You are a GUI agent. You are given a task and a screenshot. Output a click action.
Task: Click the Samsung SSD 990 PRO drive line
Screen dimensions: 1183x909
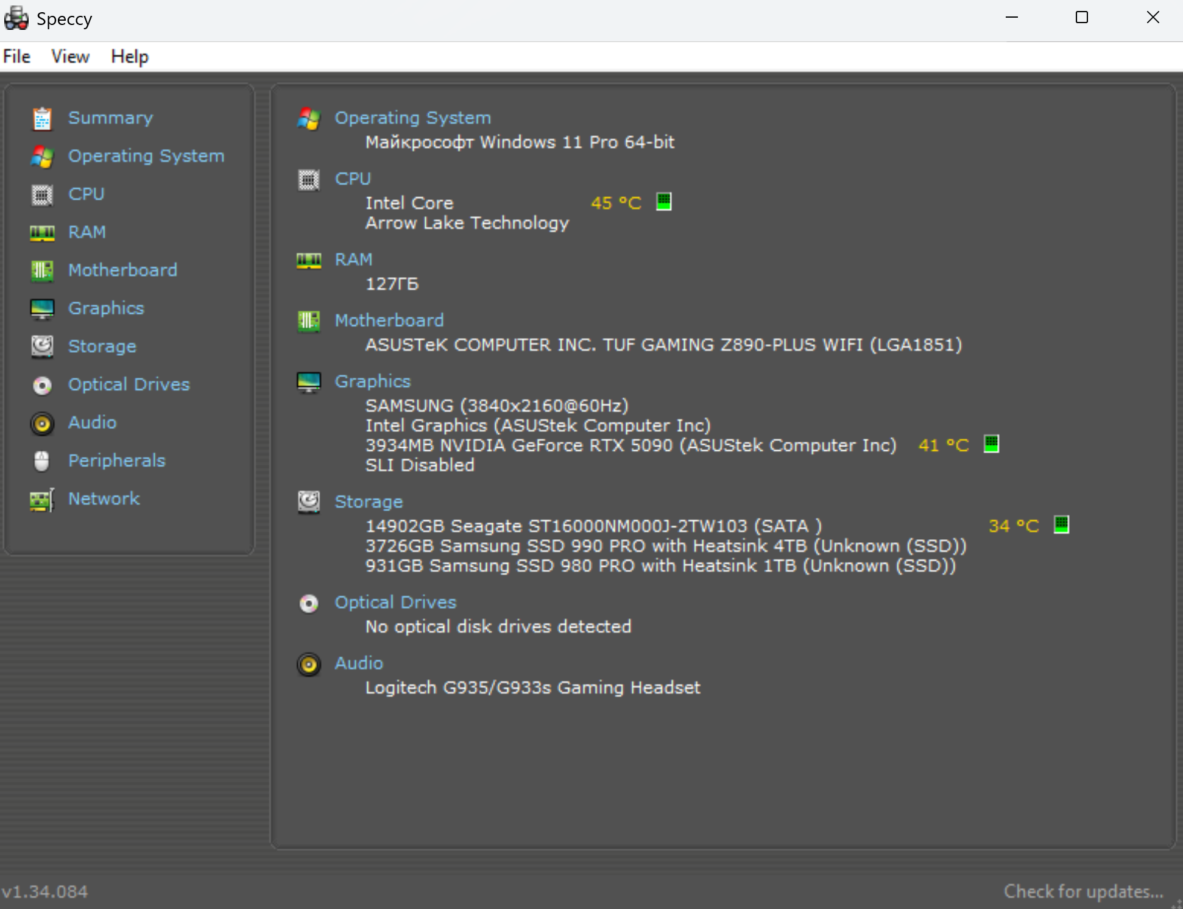click(666, 546)
